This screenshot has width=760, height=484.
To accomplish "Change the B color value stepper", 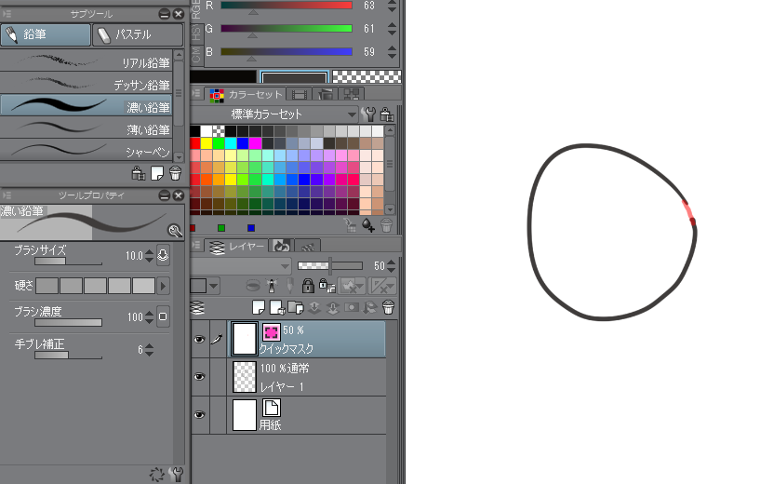I will point(393,52).
